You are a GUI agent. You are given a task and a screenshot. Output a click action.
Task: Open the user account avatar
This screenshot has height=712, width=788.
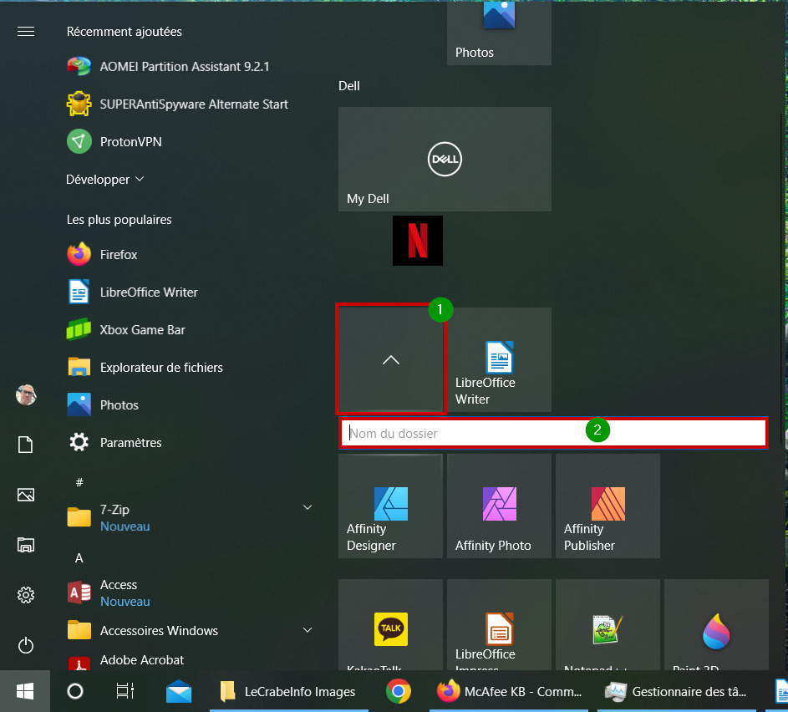[x=26, y=395]
